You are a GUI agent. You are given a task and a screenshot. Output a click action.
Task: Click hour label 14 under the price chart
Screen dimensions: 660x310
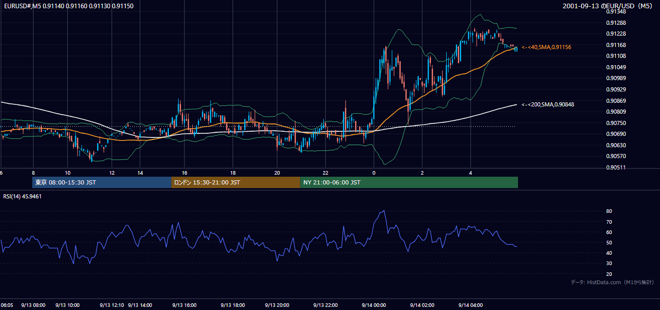coord(140,173)
